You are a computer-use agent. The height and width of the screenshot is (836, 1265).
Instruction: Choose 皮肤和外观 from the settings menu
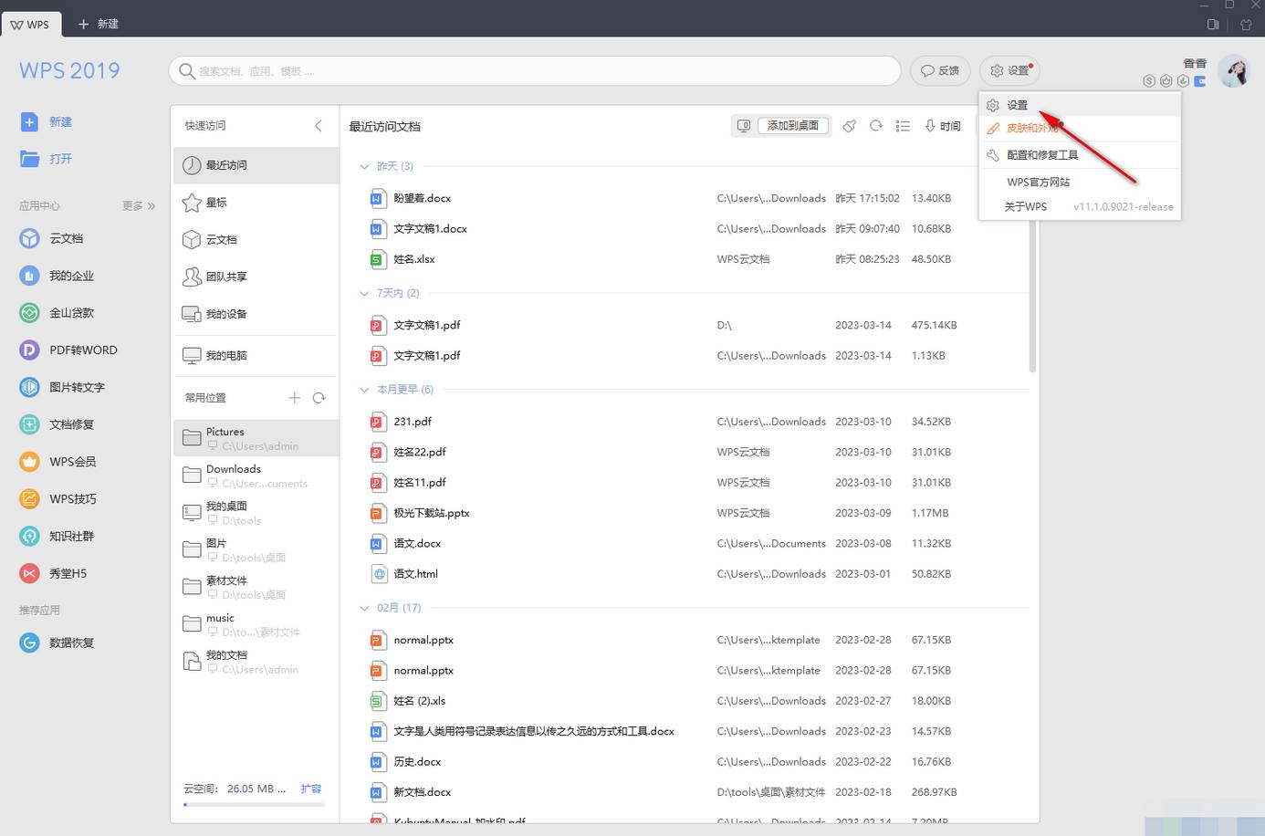coord(1080,129)
